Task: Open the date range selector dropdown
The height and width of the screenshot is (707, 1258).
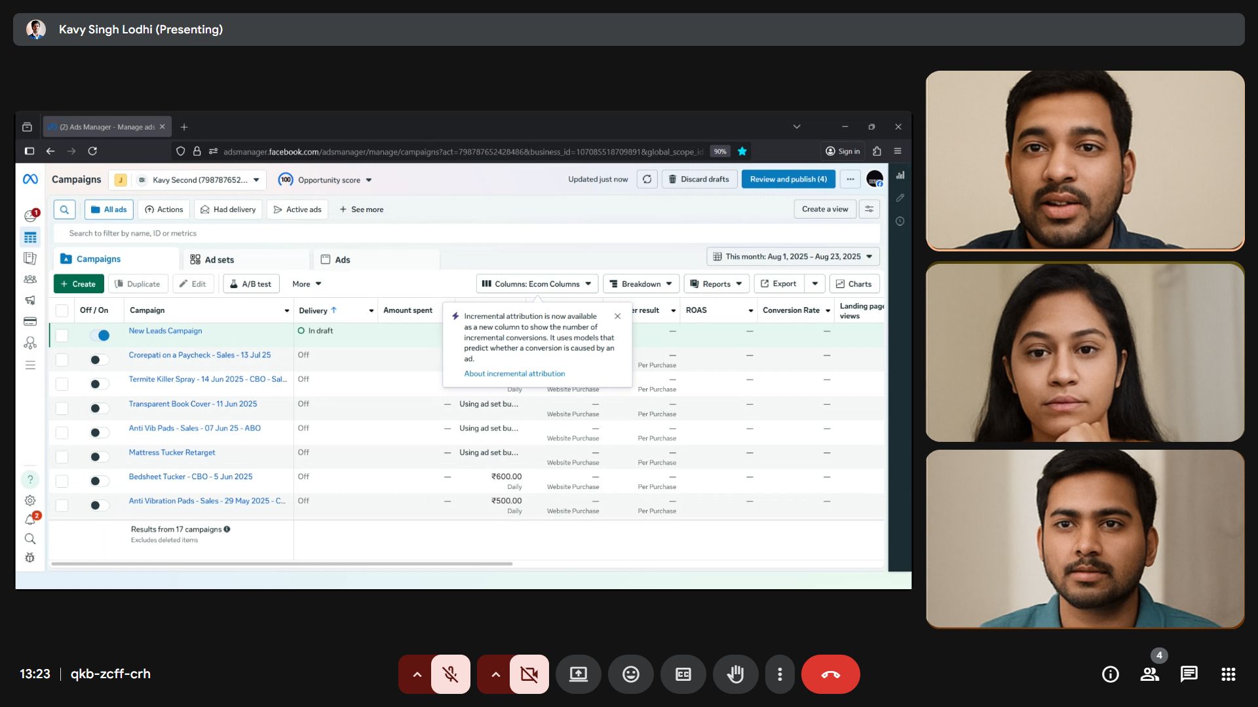Action: point(792,257)
